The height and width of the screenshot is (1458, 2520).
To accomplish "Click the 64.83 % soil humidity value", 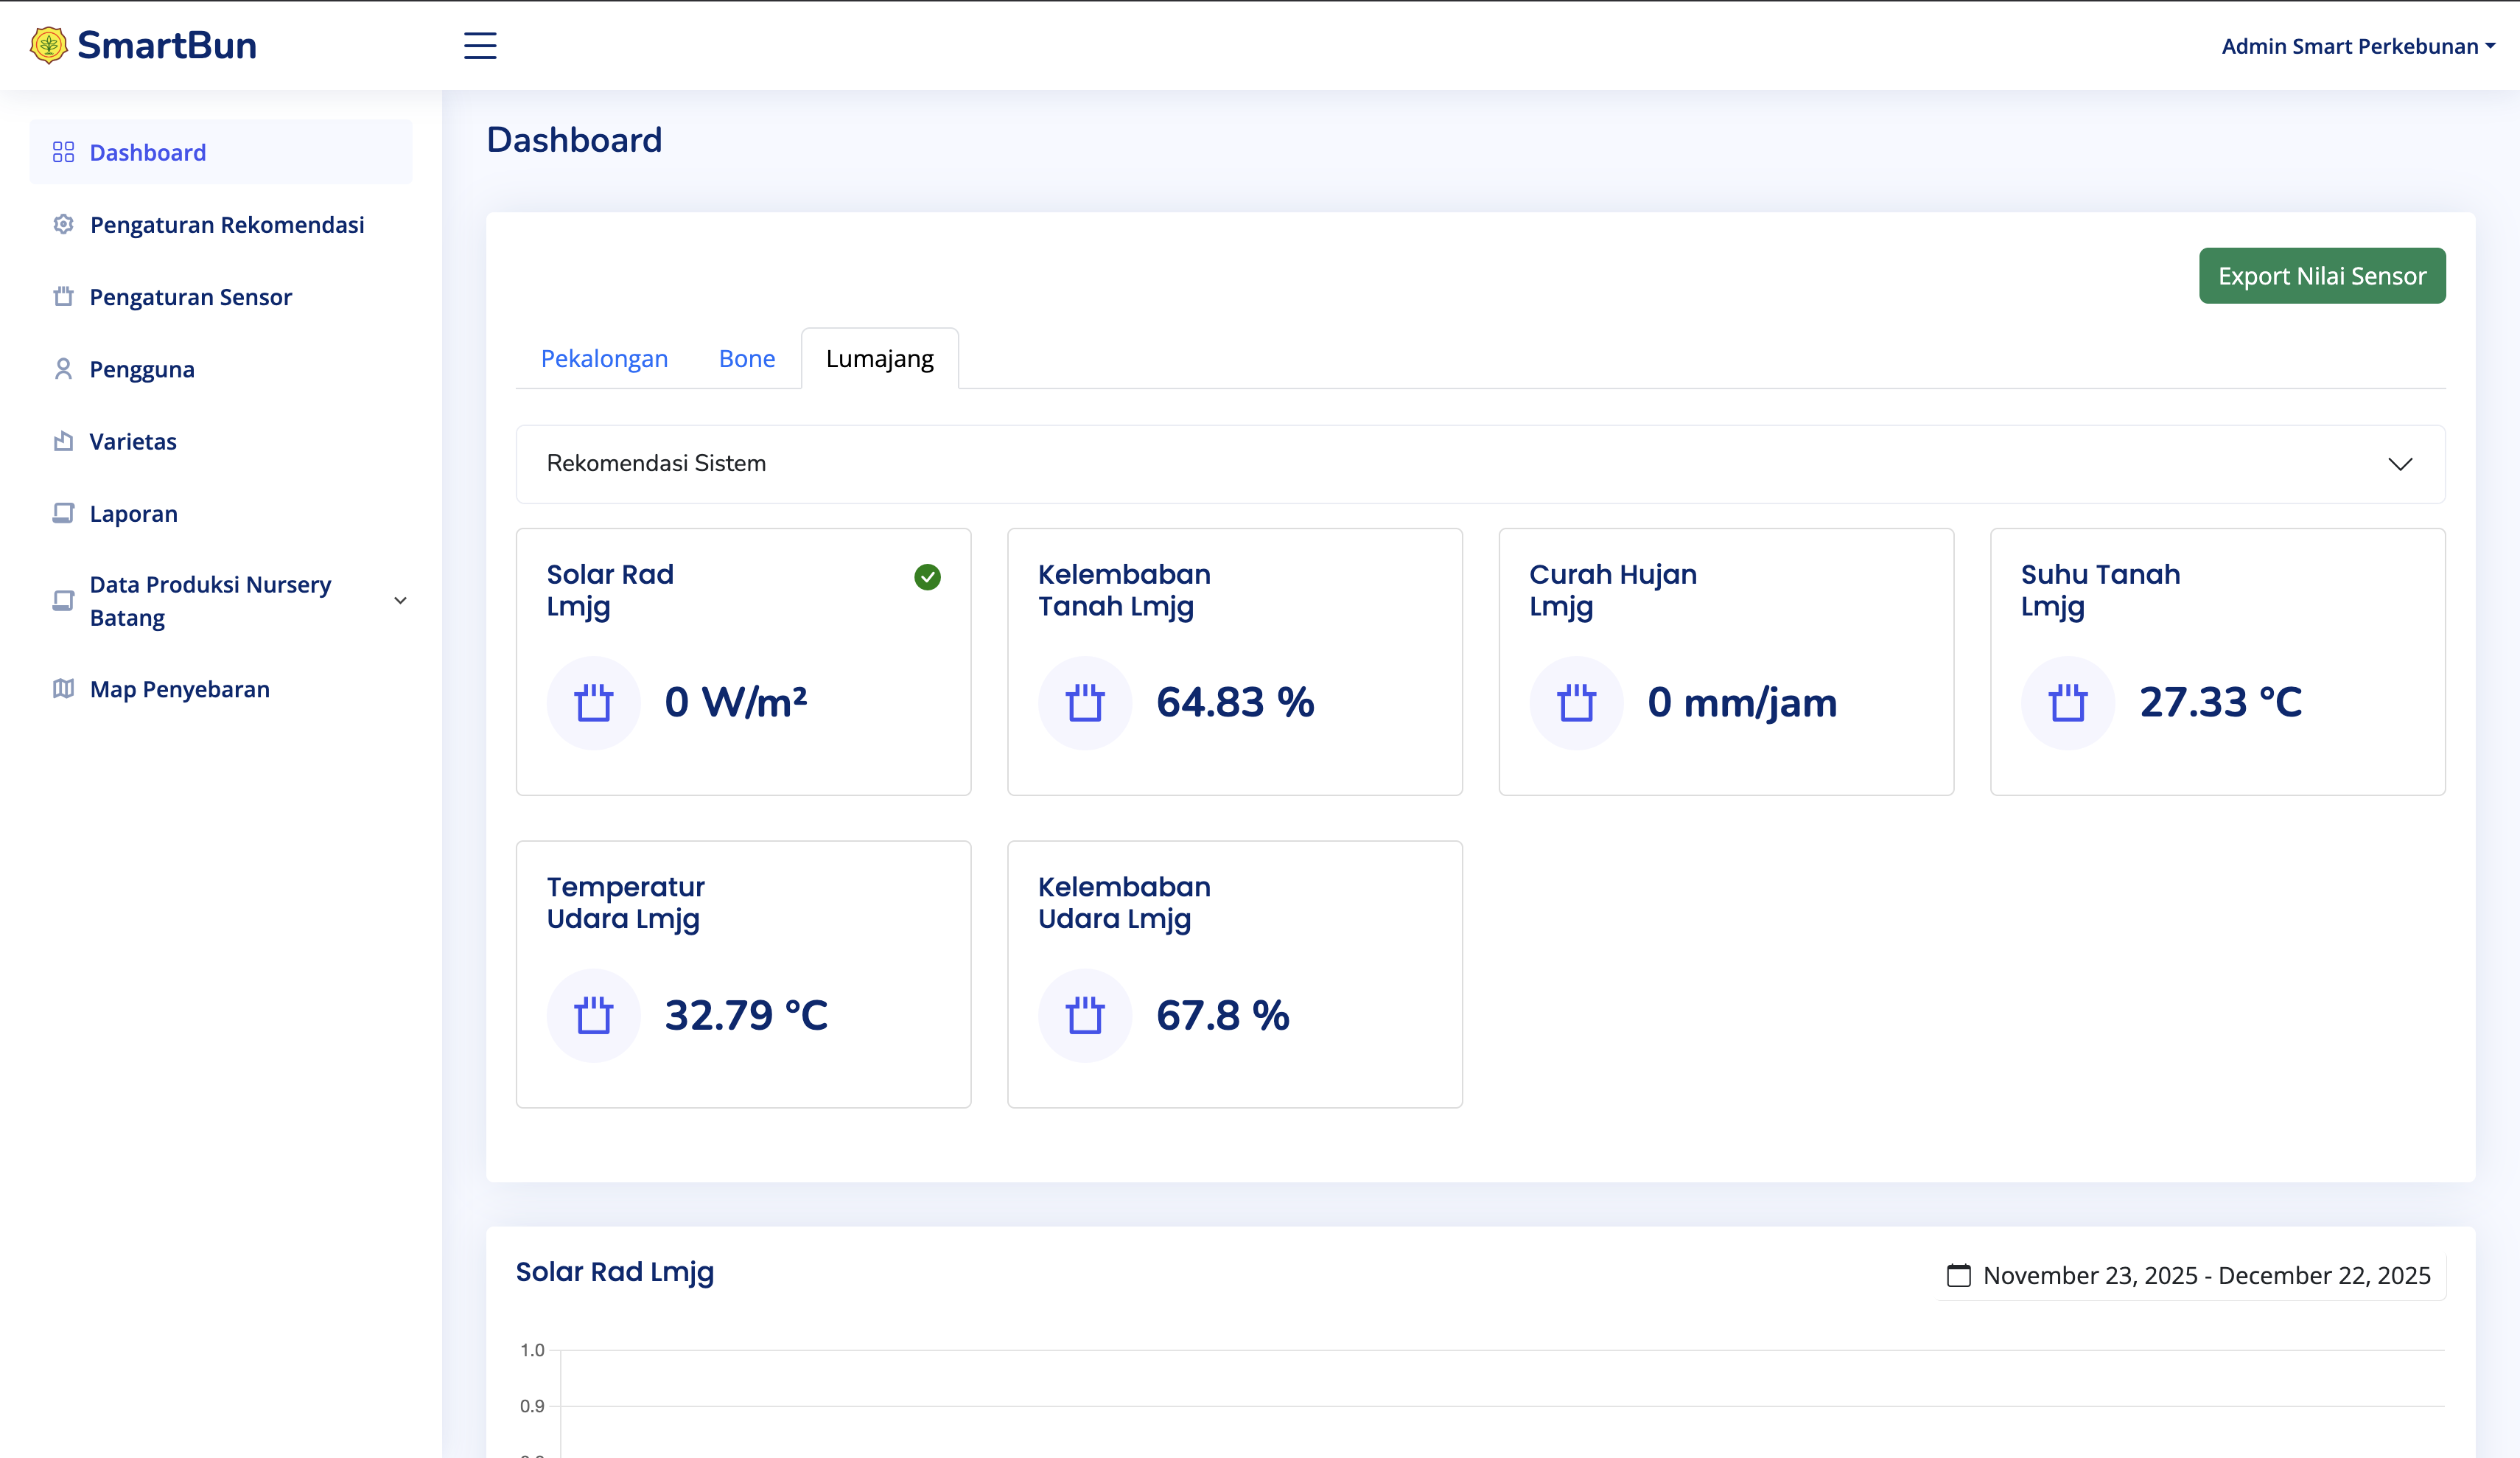I will [1235, 702].
